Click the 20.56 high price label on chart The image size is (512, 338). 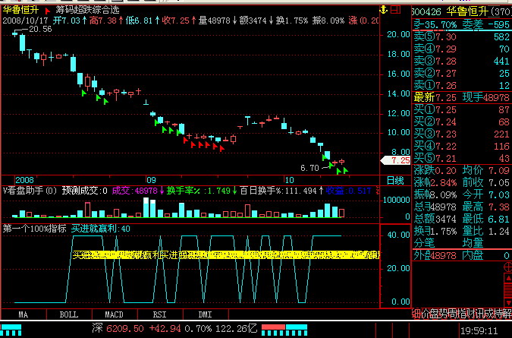click(40, 29)
